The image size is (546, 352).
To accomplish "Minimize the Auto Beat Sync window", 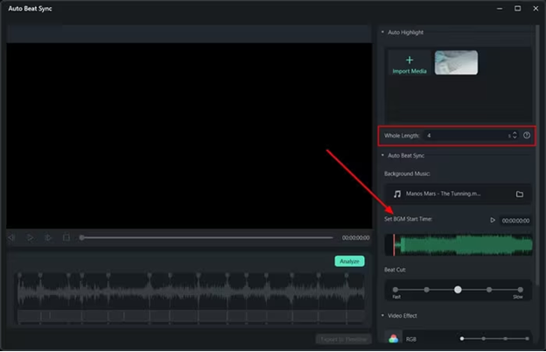I will tap(500, 9).
